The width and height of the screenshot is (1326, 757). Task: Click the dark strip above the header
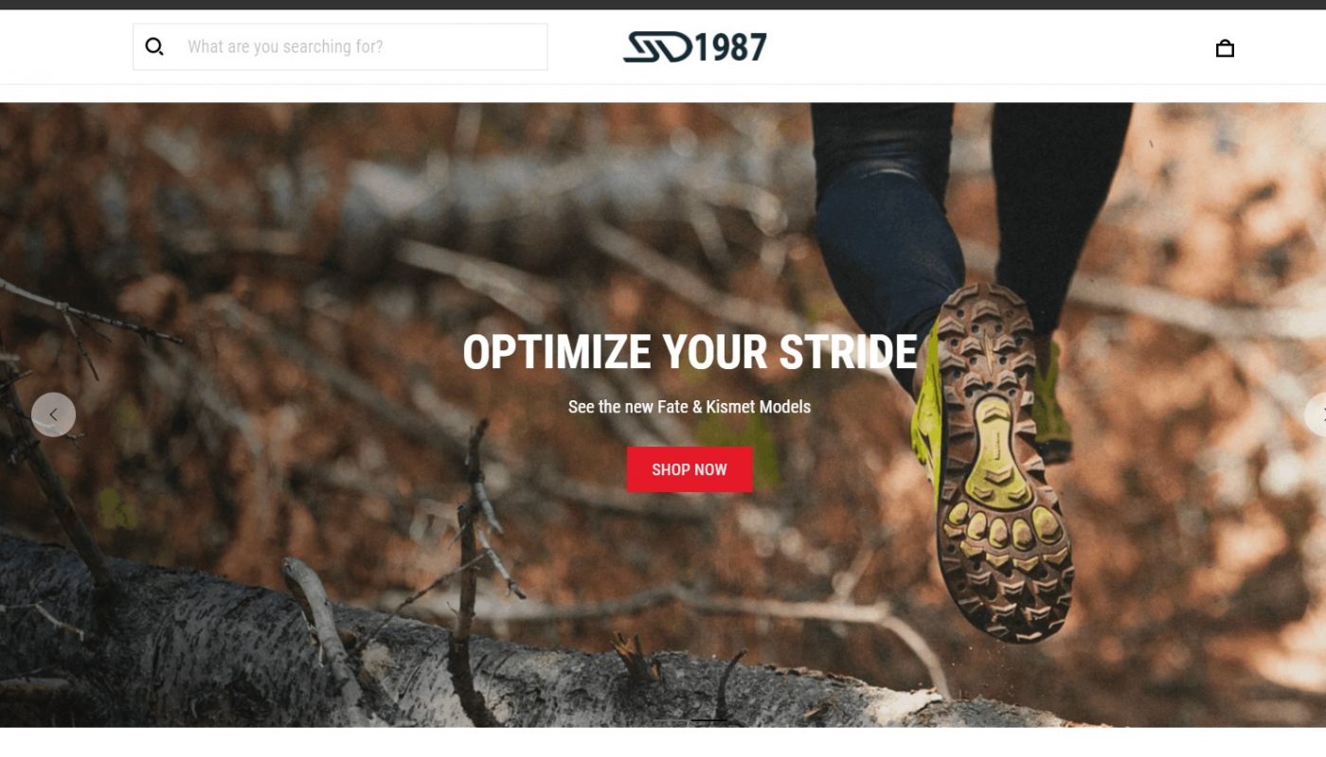coord(663,5)
